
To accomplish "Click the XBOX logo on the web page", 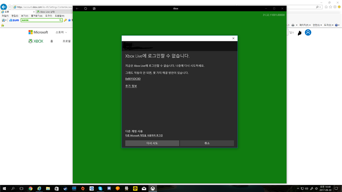I will 36,41.
